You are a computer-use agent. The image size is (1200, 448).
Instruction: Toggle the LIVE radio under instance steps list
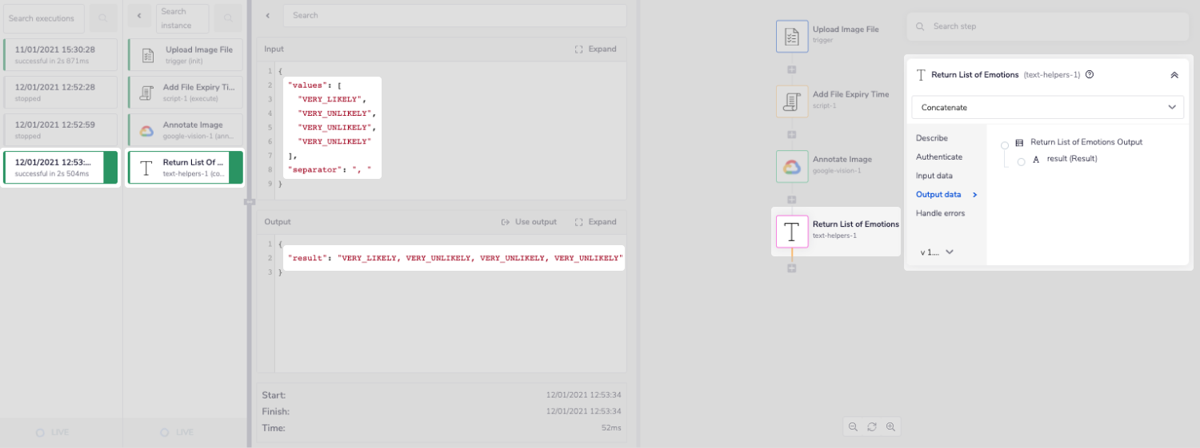164,432
